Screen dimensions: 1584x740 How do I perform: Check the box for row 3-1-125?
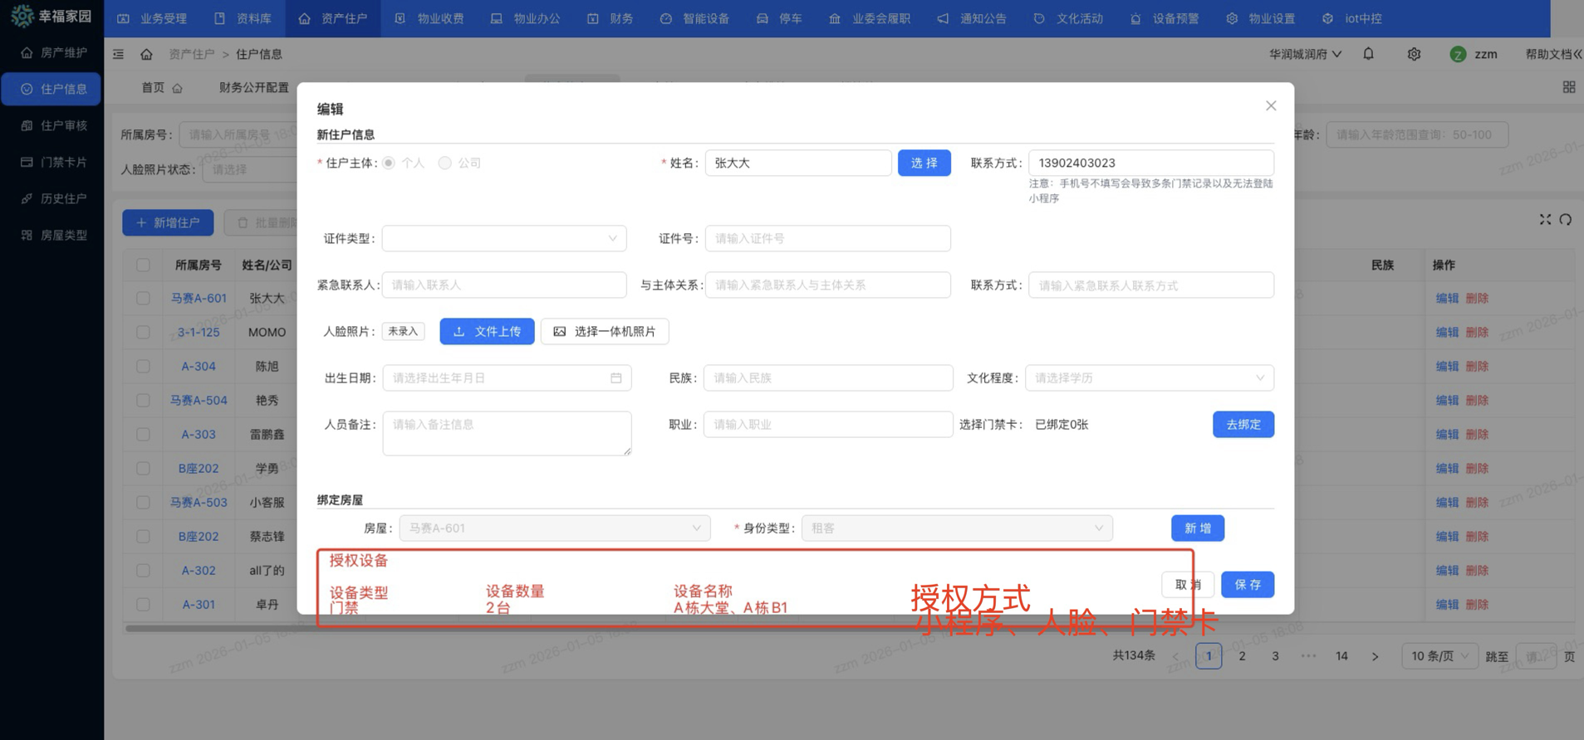tap(143, 332)
